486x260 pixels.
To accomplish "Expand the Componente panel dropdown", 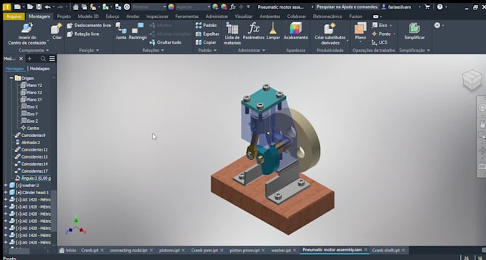I will [x=34, y=50].
